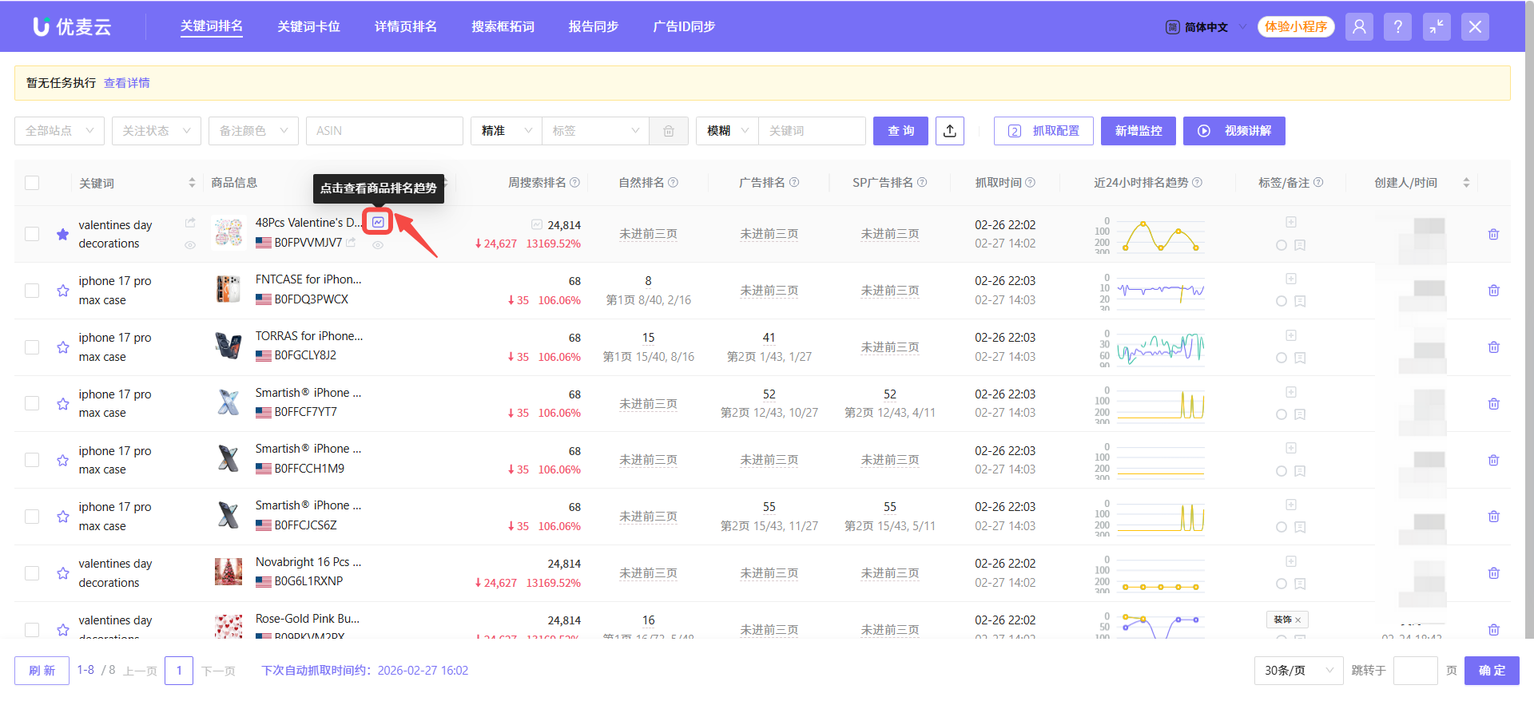Click 确定 jump-to-page button
Screen dimensions: 1534x701
tap(1492, 671)
